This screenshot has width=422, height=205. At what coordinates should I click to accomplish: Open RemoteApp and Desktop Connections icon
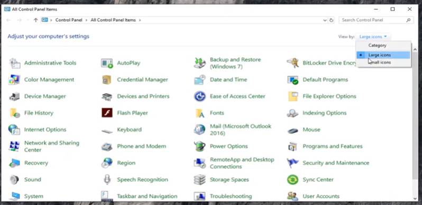click(x=200, y=163)
